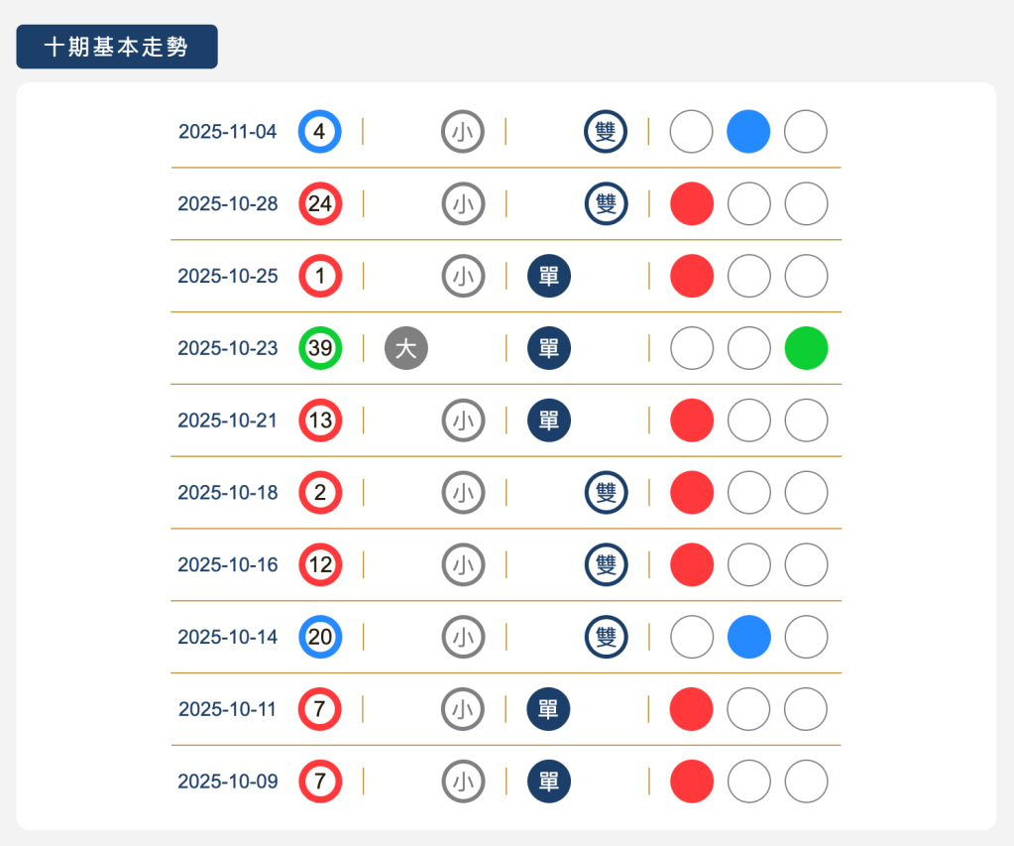Image resolution: width=1014 pixels, height=846 pixels.
Task: Click the 雙 icon in the 2025-10-14 row
Action: (x=605, y=637)
